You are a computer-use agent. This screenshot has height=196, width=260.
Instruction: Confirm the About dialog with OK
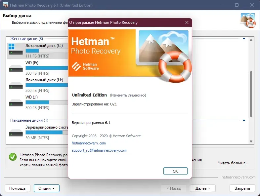175,171
